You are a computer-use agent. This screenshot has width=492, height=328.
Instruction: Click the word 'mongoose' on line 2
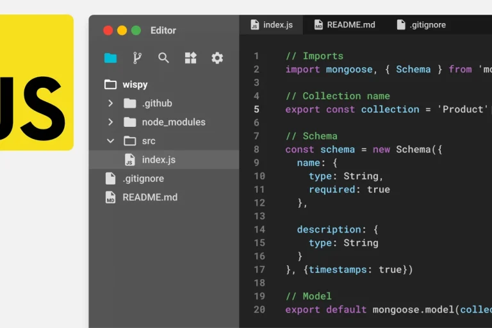349,69
